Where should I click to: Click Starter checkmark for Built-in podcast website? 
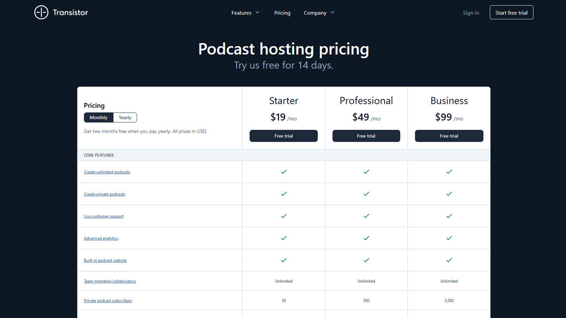point(284,260)
